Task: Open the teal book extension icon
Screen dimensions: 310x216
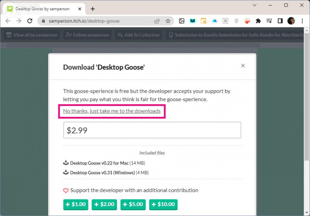Action: (192, 21)
